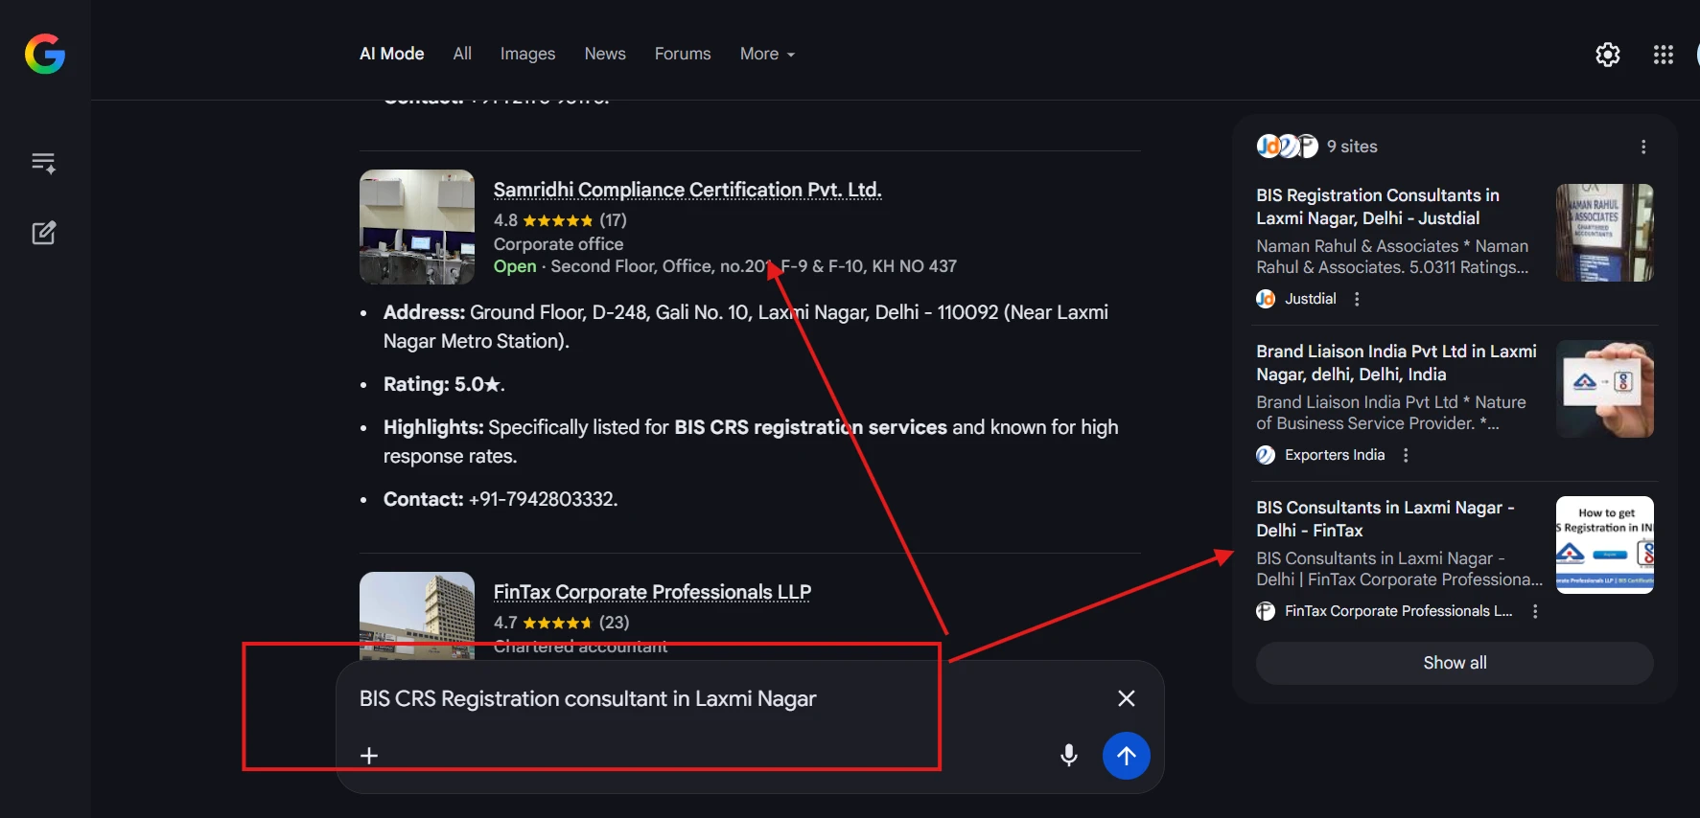Open FinTax Corporate Professionals LLP link
The image size is (1700, 818).
652,592
